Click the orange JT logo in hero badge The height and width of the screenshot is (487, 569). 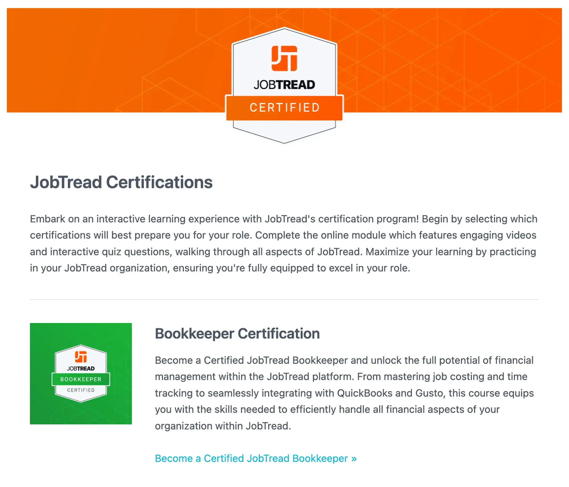coord(284,58)
